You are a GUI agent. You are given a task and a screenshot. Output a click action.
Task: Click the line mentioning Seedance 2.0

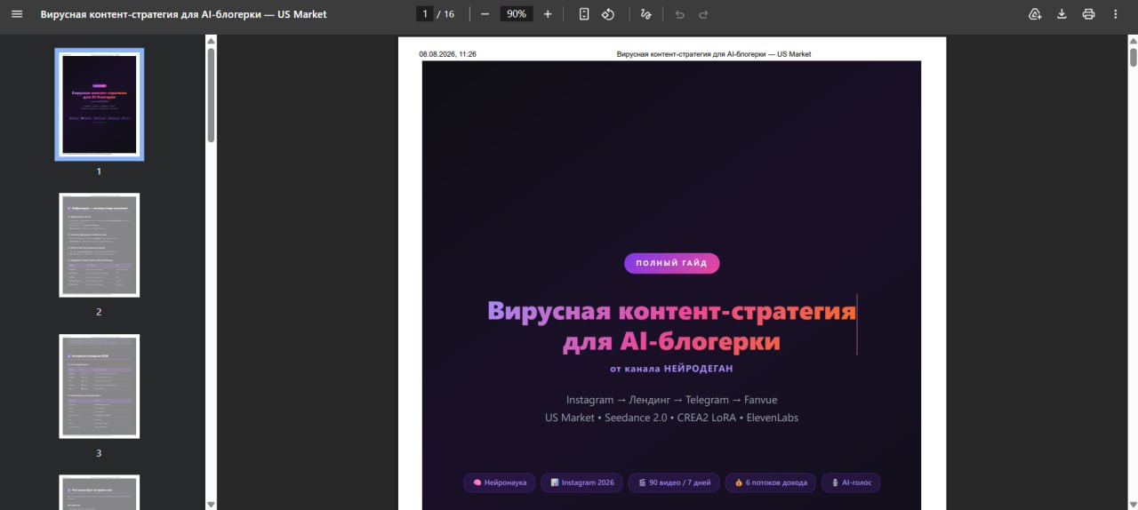click(x=671, y=418)
